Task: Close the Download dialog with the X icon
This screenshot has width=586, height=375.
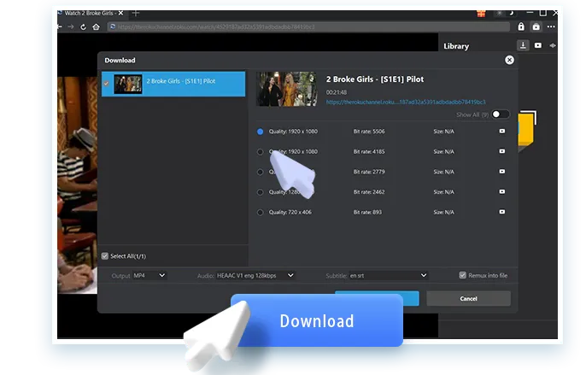Action: pos(509,60)
